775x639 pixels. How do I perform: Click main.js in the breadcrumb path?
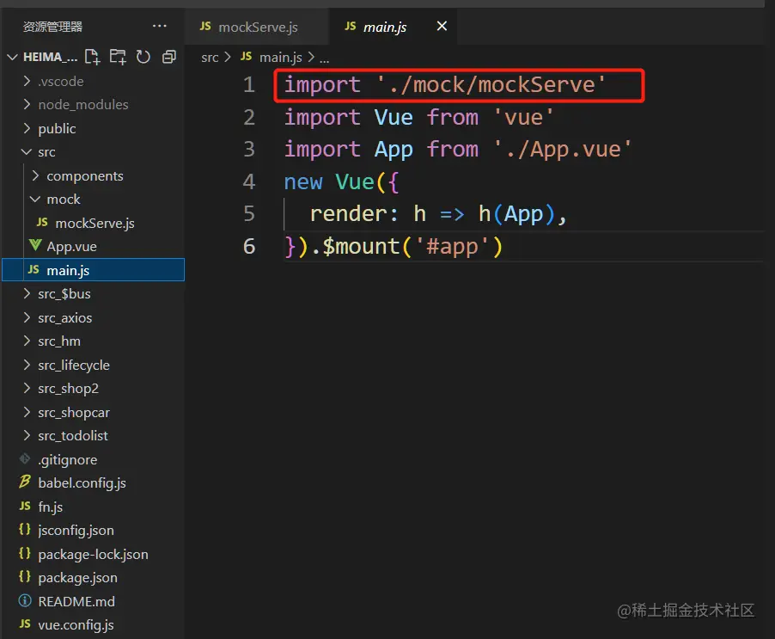(x=280, y=58)
